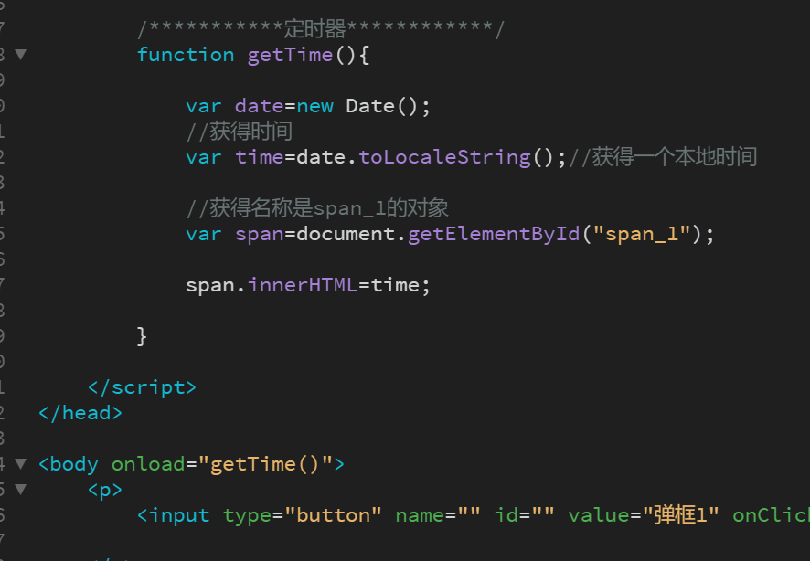Click innerHTML property
The width and height of the screenshot is (810, 561).
(x=303, y=285)
